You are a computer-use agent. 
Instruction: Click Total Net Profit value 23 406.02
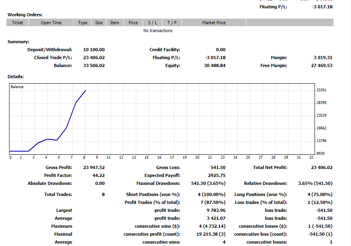pyautogui.click(x=321, y=167)
